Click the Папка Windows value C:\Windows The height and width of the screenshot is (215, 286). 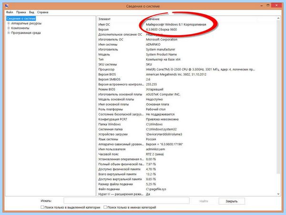[x=154, y=124]
